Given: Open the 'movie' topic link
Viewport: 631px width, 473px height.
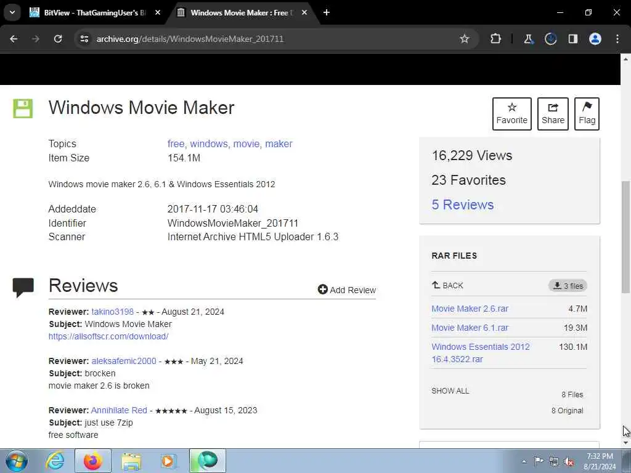Looking at the screenshot, I should point(246,144).
